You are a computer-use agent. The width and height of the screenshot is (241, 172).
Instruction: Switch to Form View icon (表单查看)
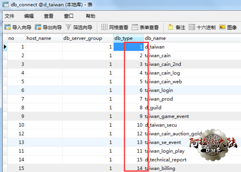pyautogui.click(x=135, y=27)
